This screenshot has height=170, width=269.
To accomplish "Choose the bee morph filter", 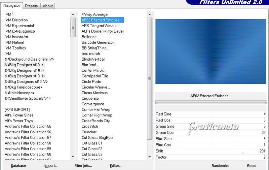I will click(90, 54).
